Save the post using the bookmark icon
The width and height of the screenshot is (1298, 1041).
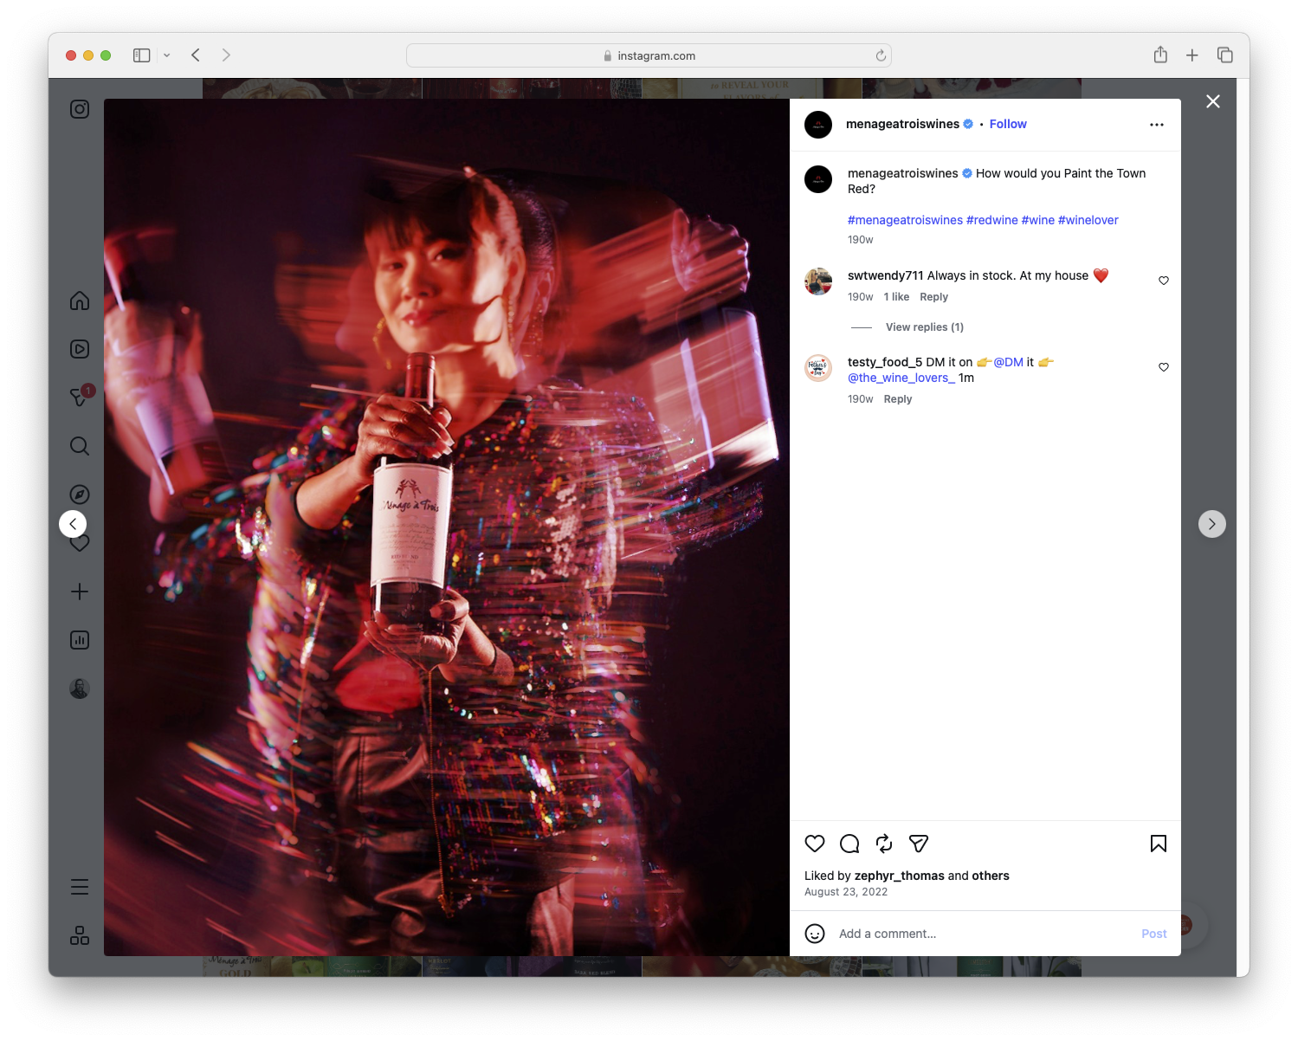coord(1158,844)
